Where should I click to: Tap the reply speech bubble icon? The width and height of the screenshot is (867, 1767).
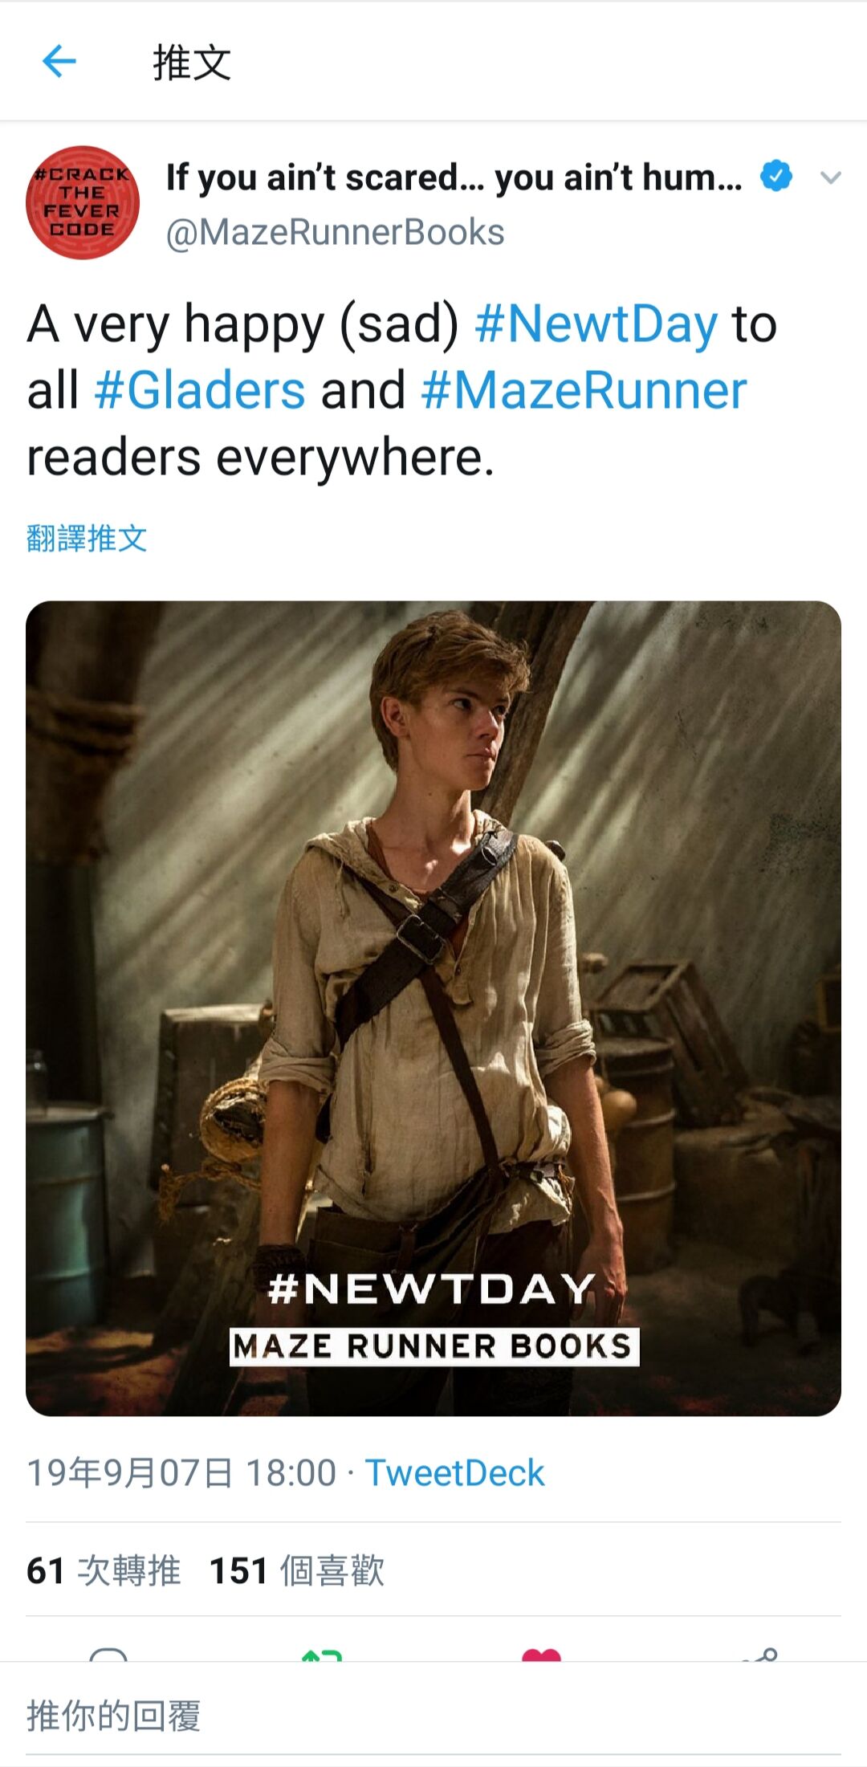[x=108, y=1654]
